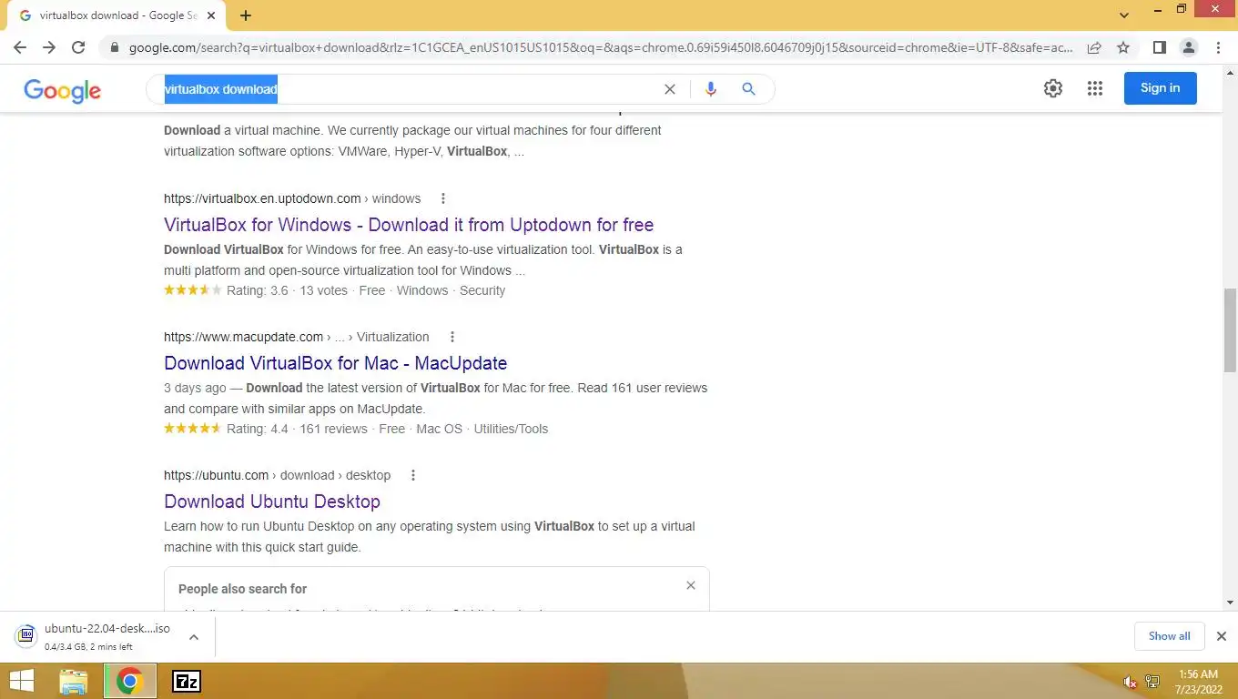Open the Google apps grid
Viewport: 1238px width, 699px height.
click(x=1095, y=88)
